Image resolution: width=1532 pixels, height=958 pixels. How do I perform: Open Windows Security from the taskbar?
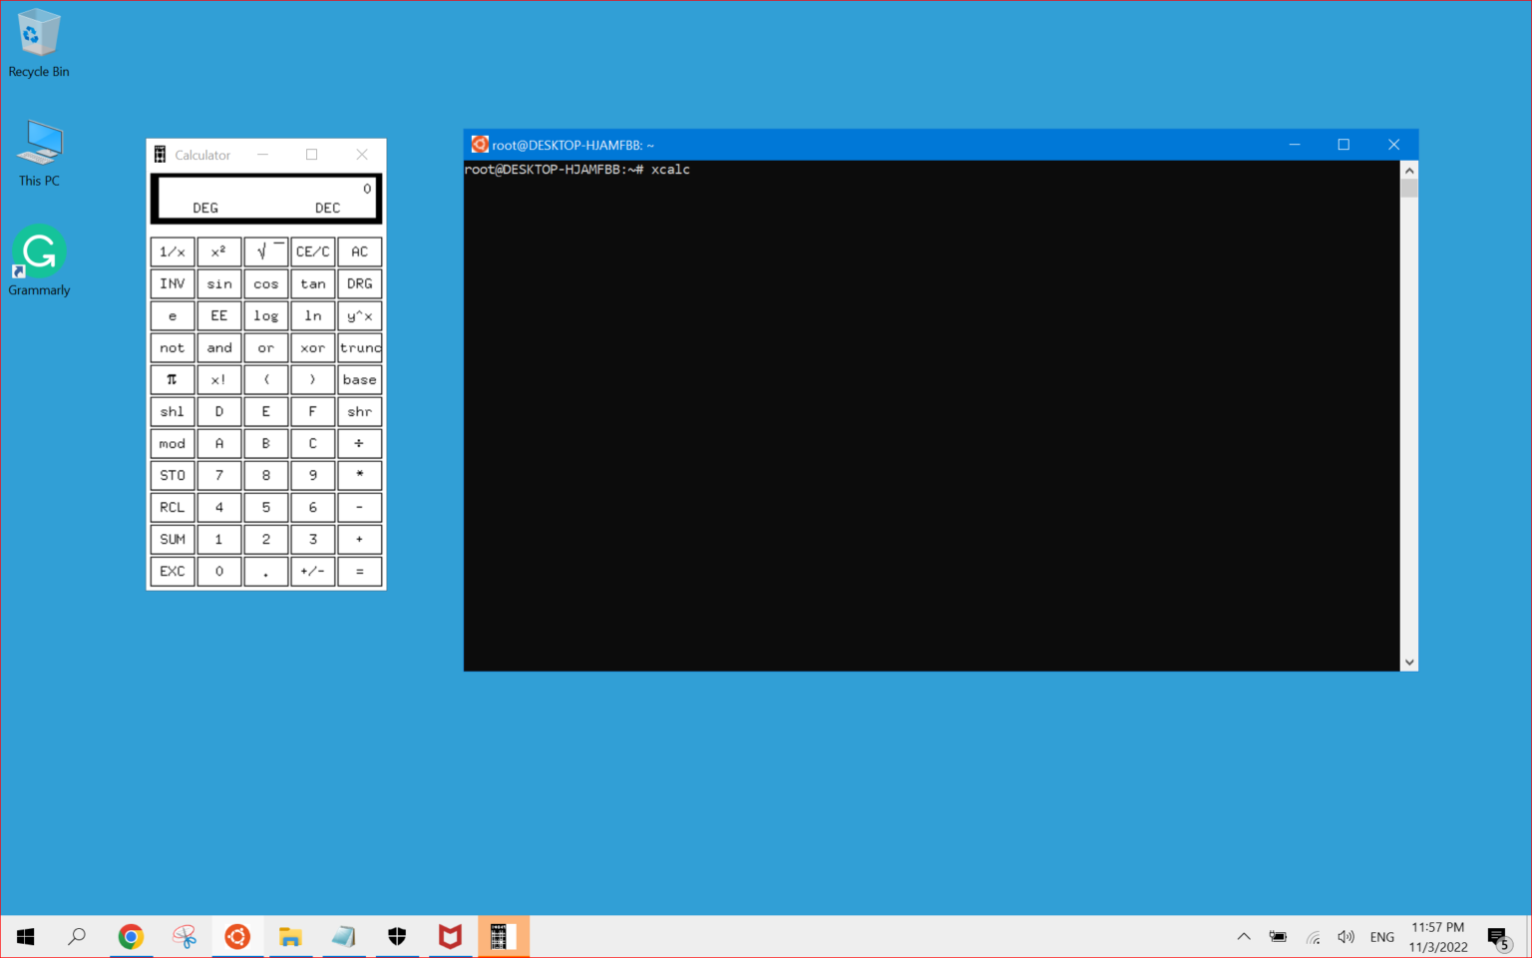pos(397,936)
